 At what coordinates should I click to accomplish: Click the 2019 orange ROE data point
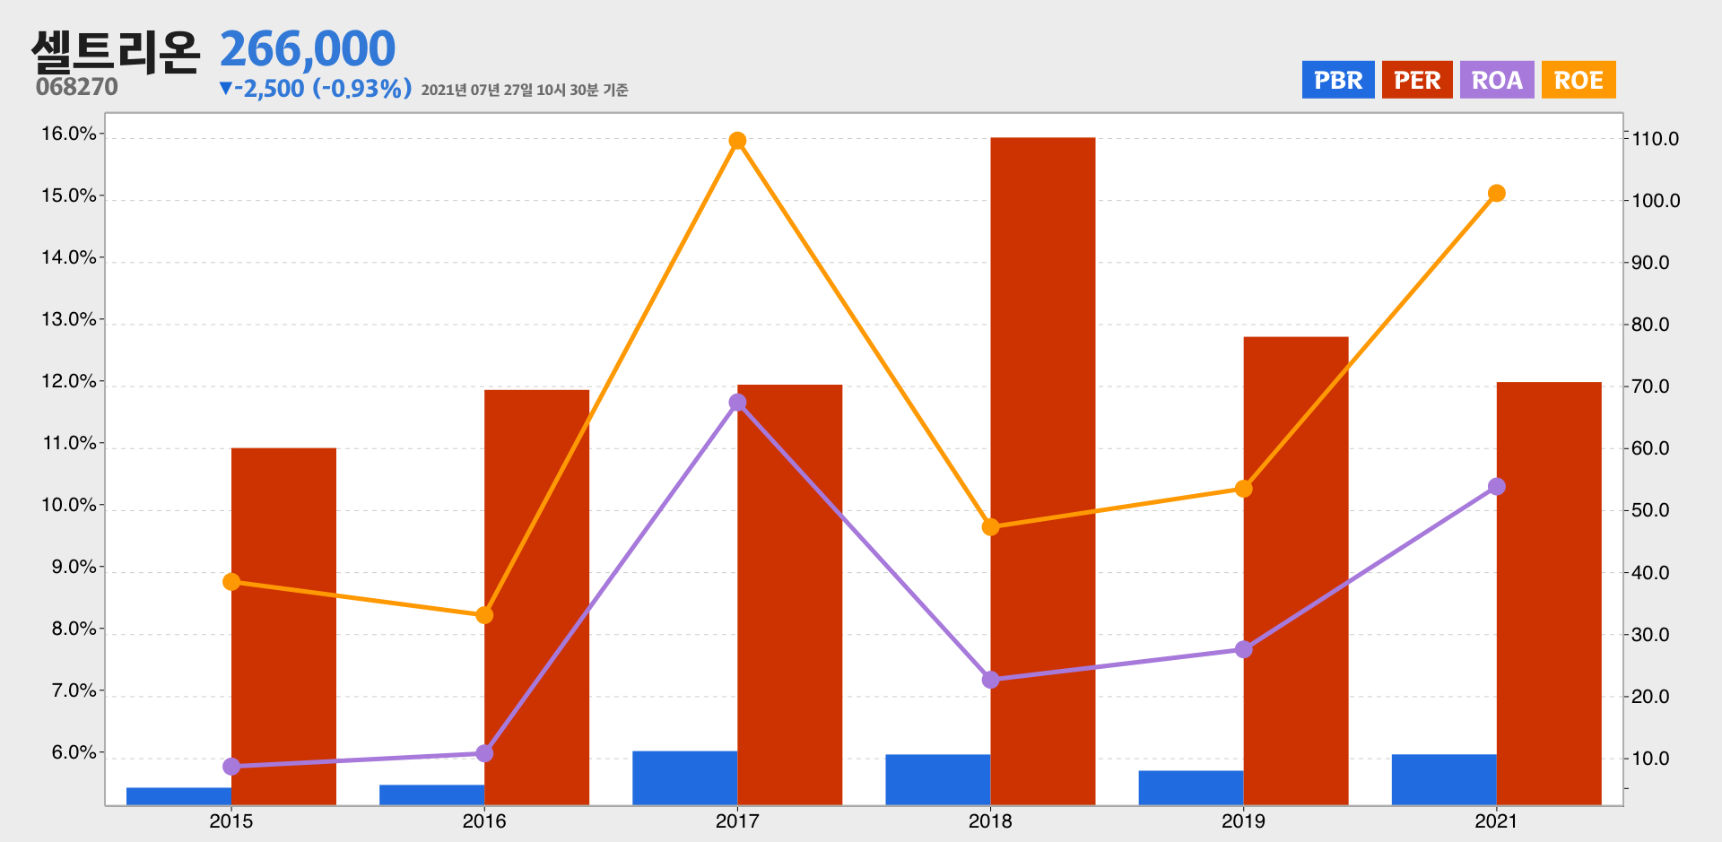pyautogui.click(x=1244, y=489)
